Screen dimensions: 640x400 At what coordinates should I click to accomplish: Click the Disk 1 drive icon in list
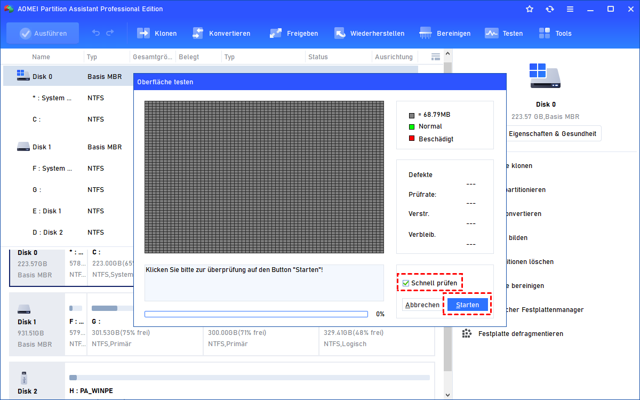point(23,146)
